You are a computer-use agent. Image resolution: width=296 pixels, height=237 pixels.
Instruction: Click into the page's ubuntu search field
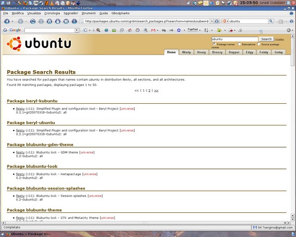click(x=235, y=39)
